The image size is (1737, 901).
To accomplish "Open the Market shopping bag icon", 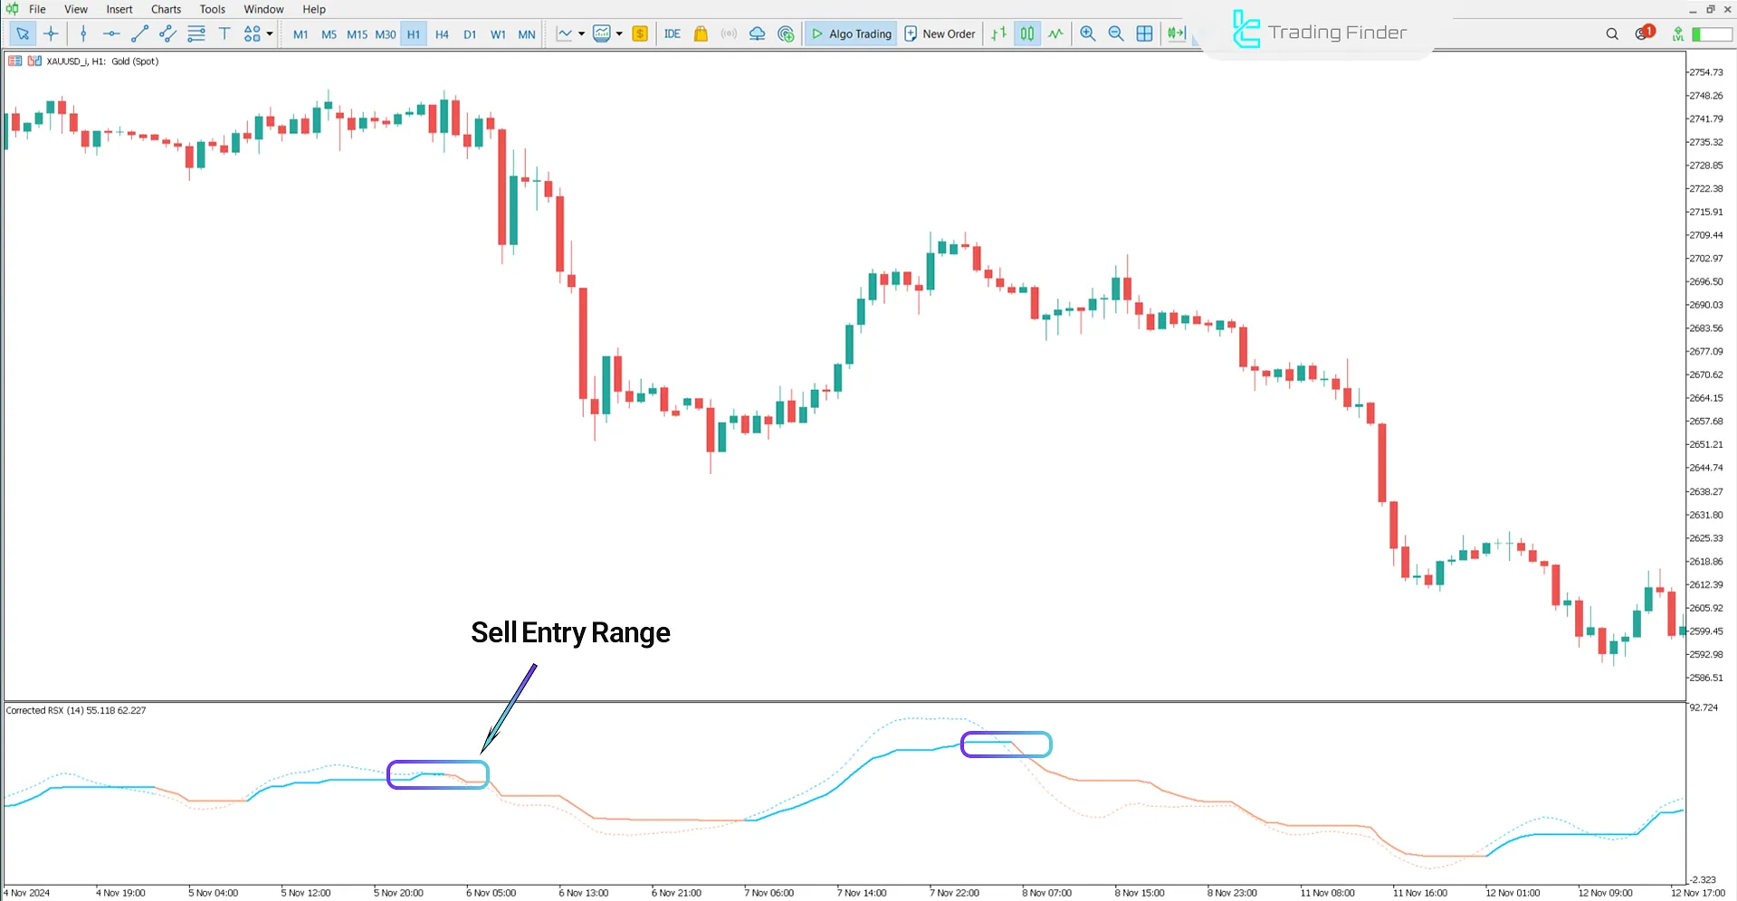I will click(x=700, y=33).
